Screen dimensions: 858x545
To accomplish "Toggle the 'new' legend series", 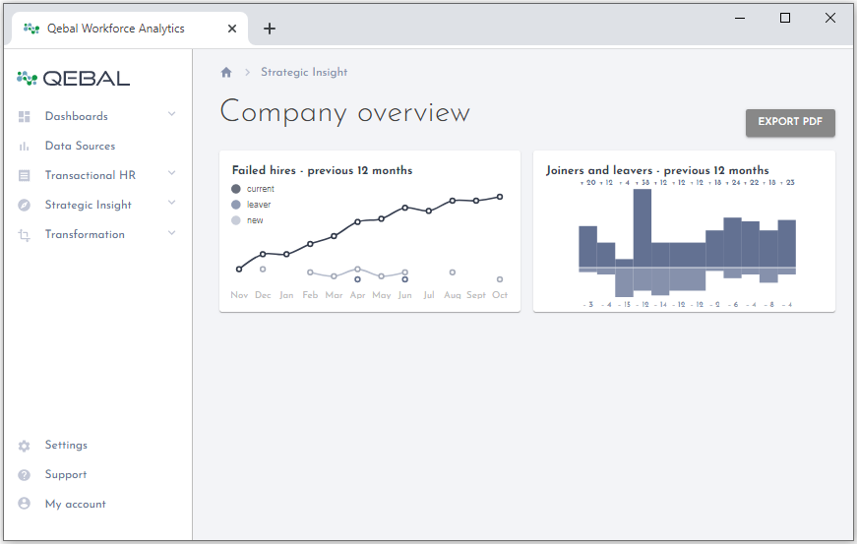I will point(247,220).
